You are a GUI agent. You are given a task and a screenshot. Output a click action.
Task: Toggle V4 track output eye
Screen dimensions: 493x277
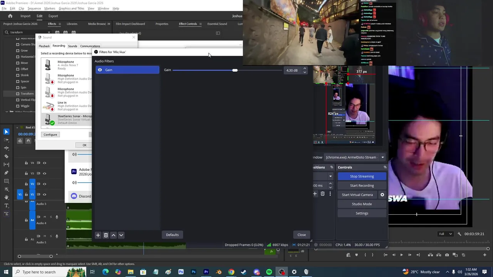point(44,163)
